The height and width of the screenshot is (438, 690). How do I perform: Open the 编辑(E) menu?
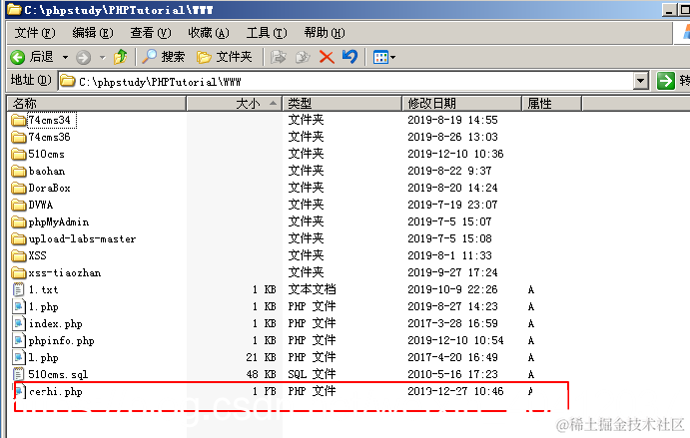point(93,33)
